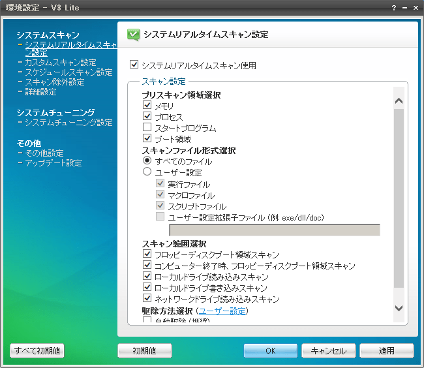Image resolution: width=424 pixels, height=368 pixels.
Task: Toggle ローカルドライブ書き込みスキャン checkbox
Action: coord(147,287)
